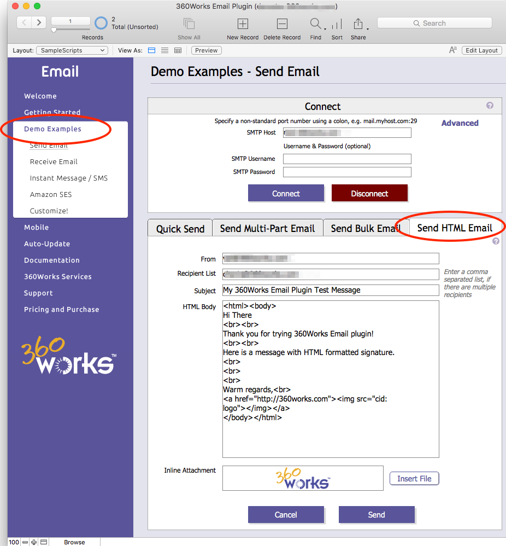Create a New Record
Screen dimensions: 506x546
pos(243,24)
